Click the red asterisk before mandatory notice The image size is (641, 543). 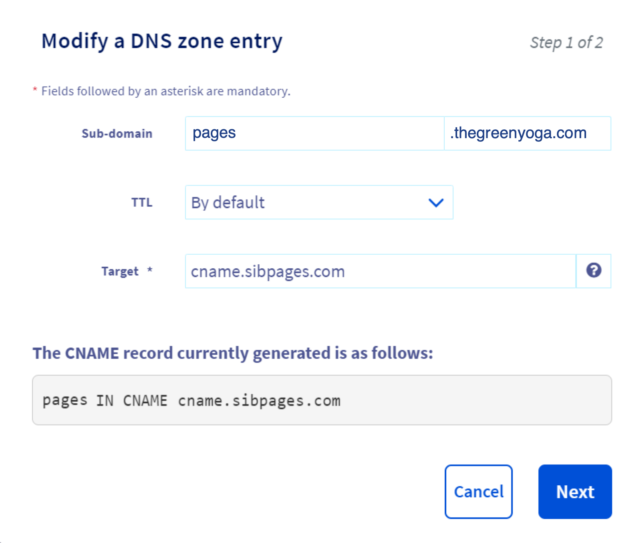click(35, 90)
